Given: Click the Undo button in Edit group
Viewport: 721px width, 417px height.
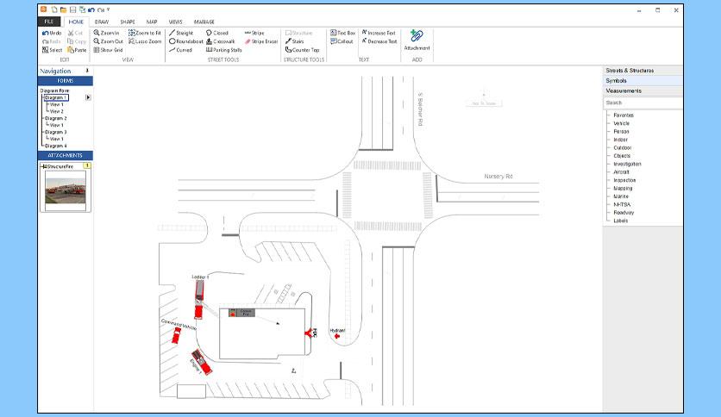Looking at the screenshot, I should tap(52, 33).
